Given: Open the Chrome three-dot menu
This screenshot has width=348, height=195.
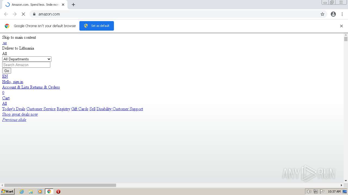Looking at the screenshot, I should [x=342, y=14].
